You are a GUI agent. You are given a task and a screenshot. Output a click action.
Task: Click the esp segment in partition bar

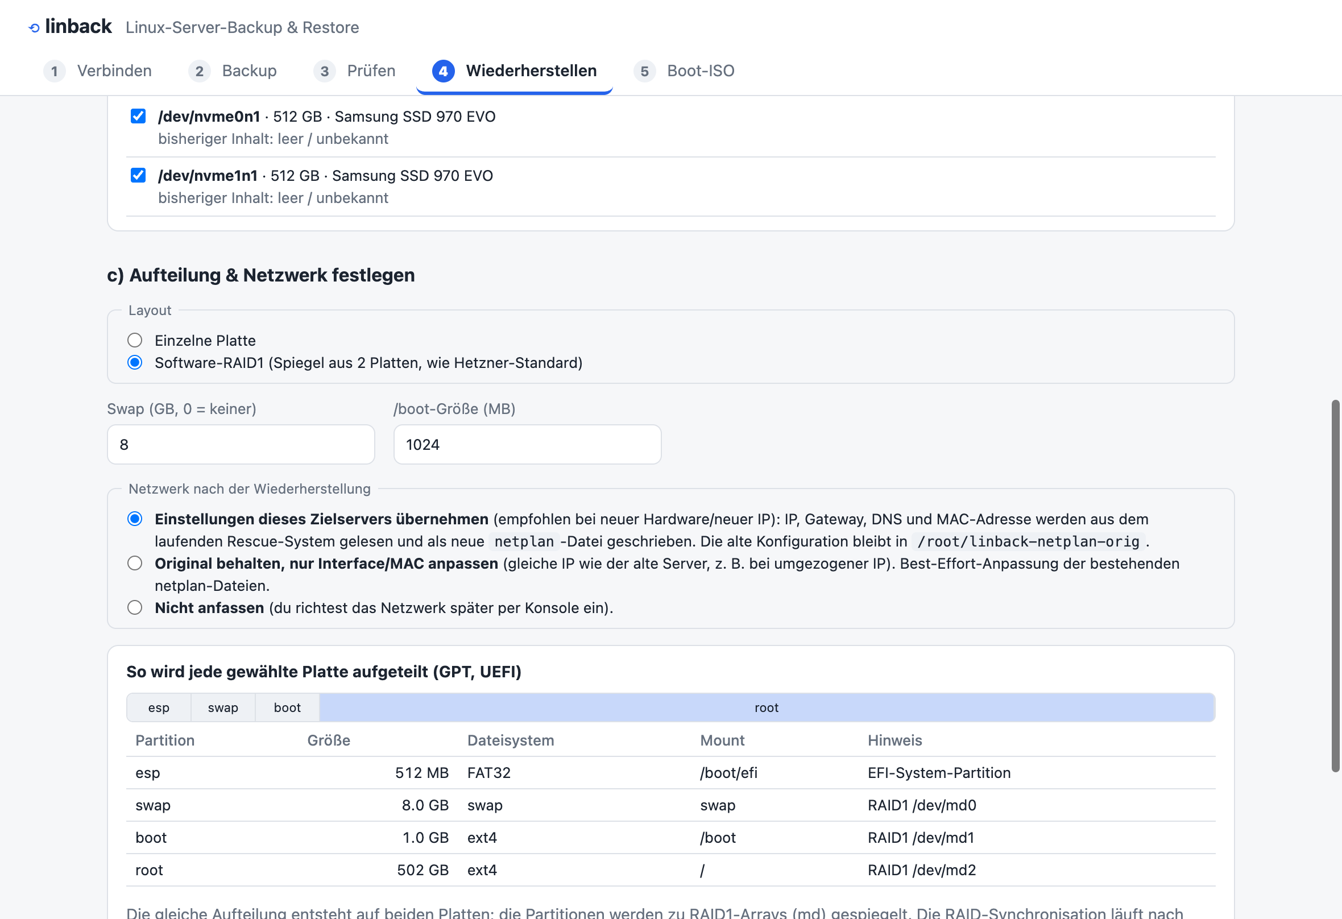pyautogui.click(x=159, y=707)
